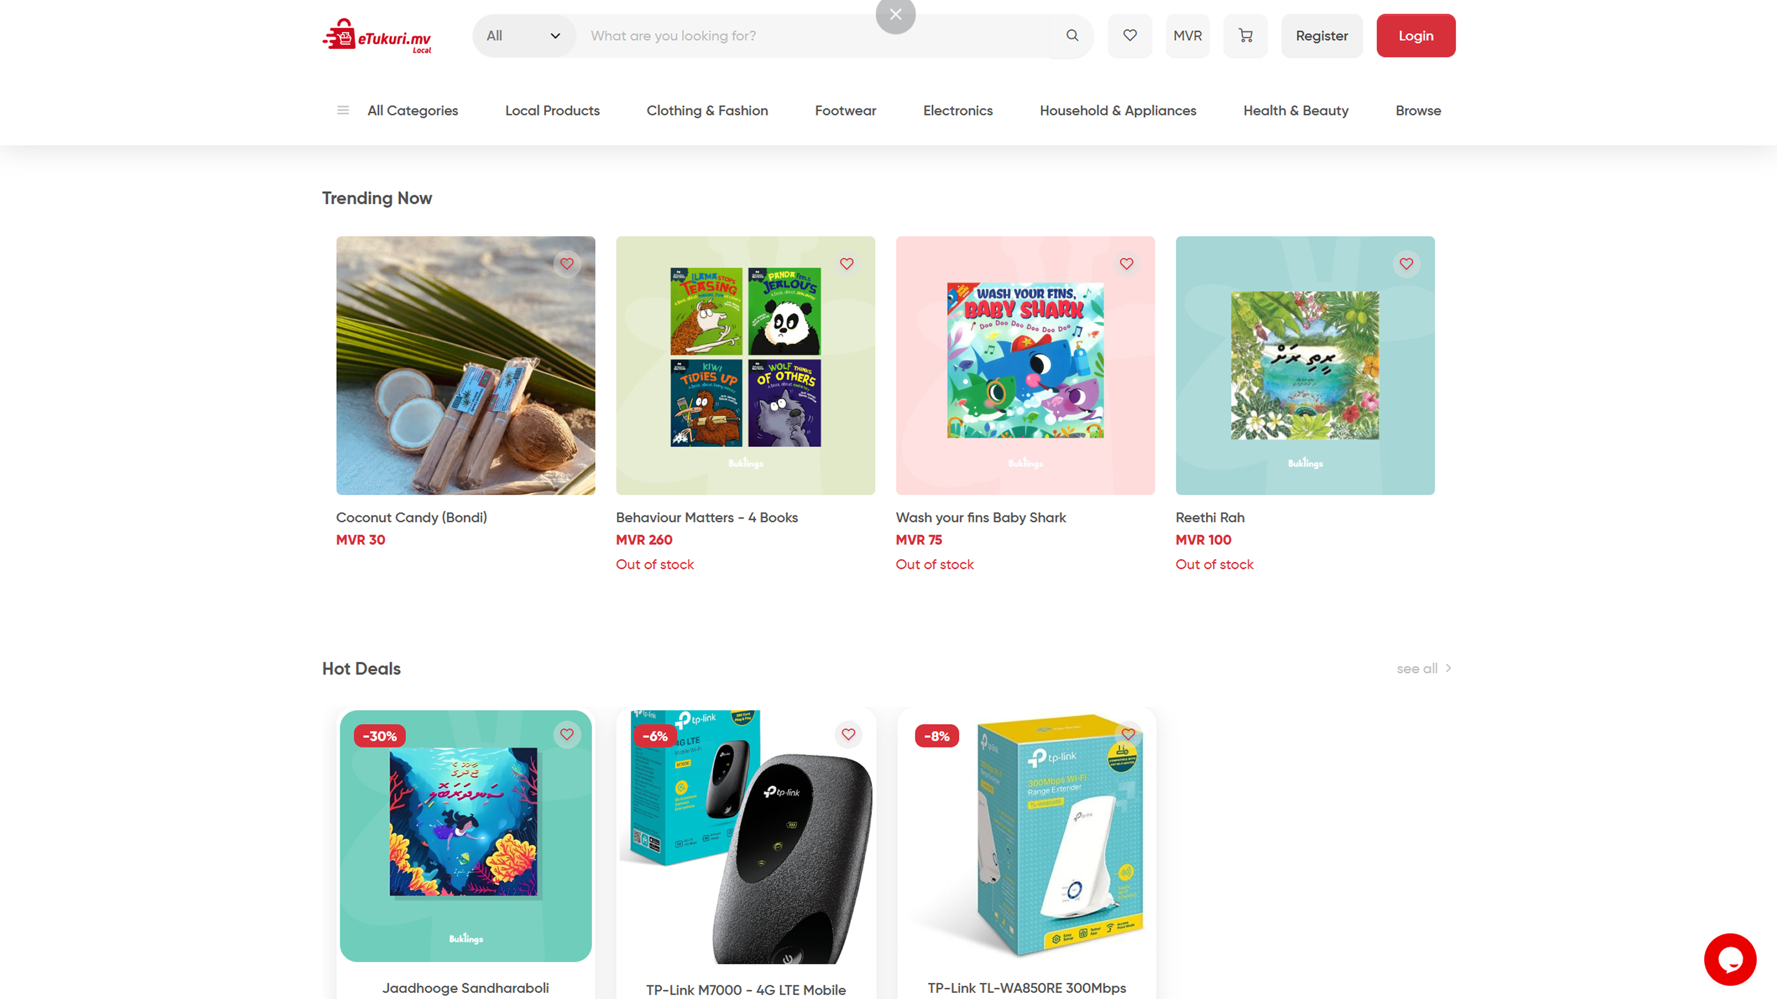Click the eTukuri.mv logo
This screenshot has width=1777, height=999.
(376, 36)
